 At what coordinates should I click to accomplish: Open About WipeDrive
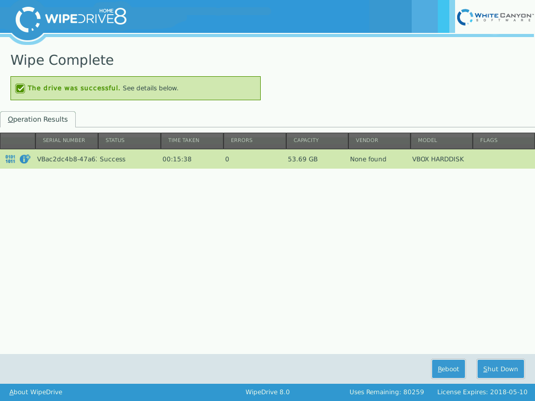pyautogui.click(x=36, y=392)
